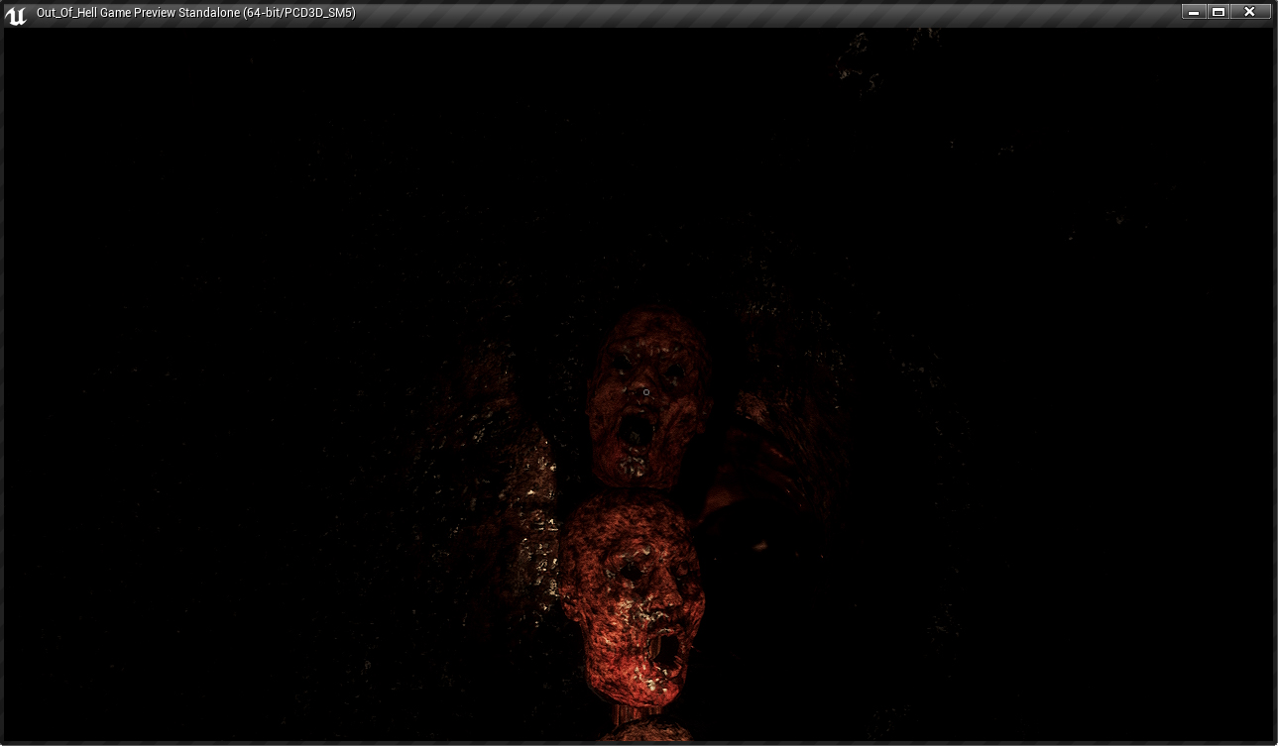This screenshot has height=746, width=1278.
Task: Click the dim reddish shape right of upper head
Action: point(783,426)
